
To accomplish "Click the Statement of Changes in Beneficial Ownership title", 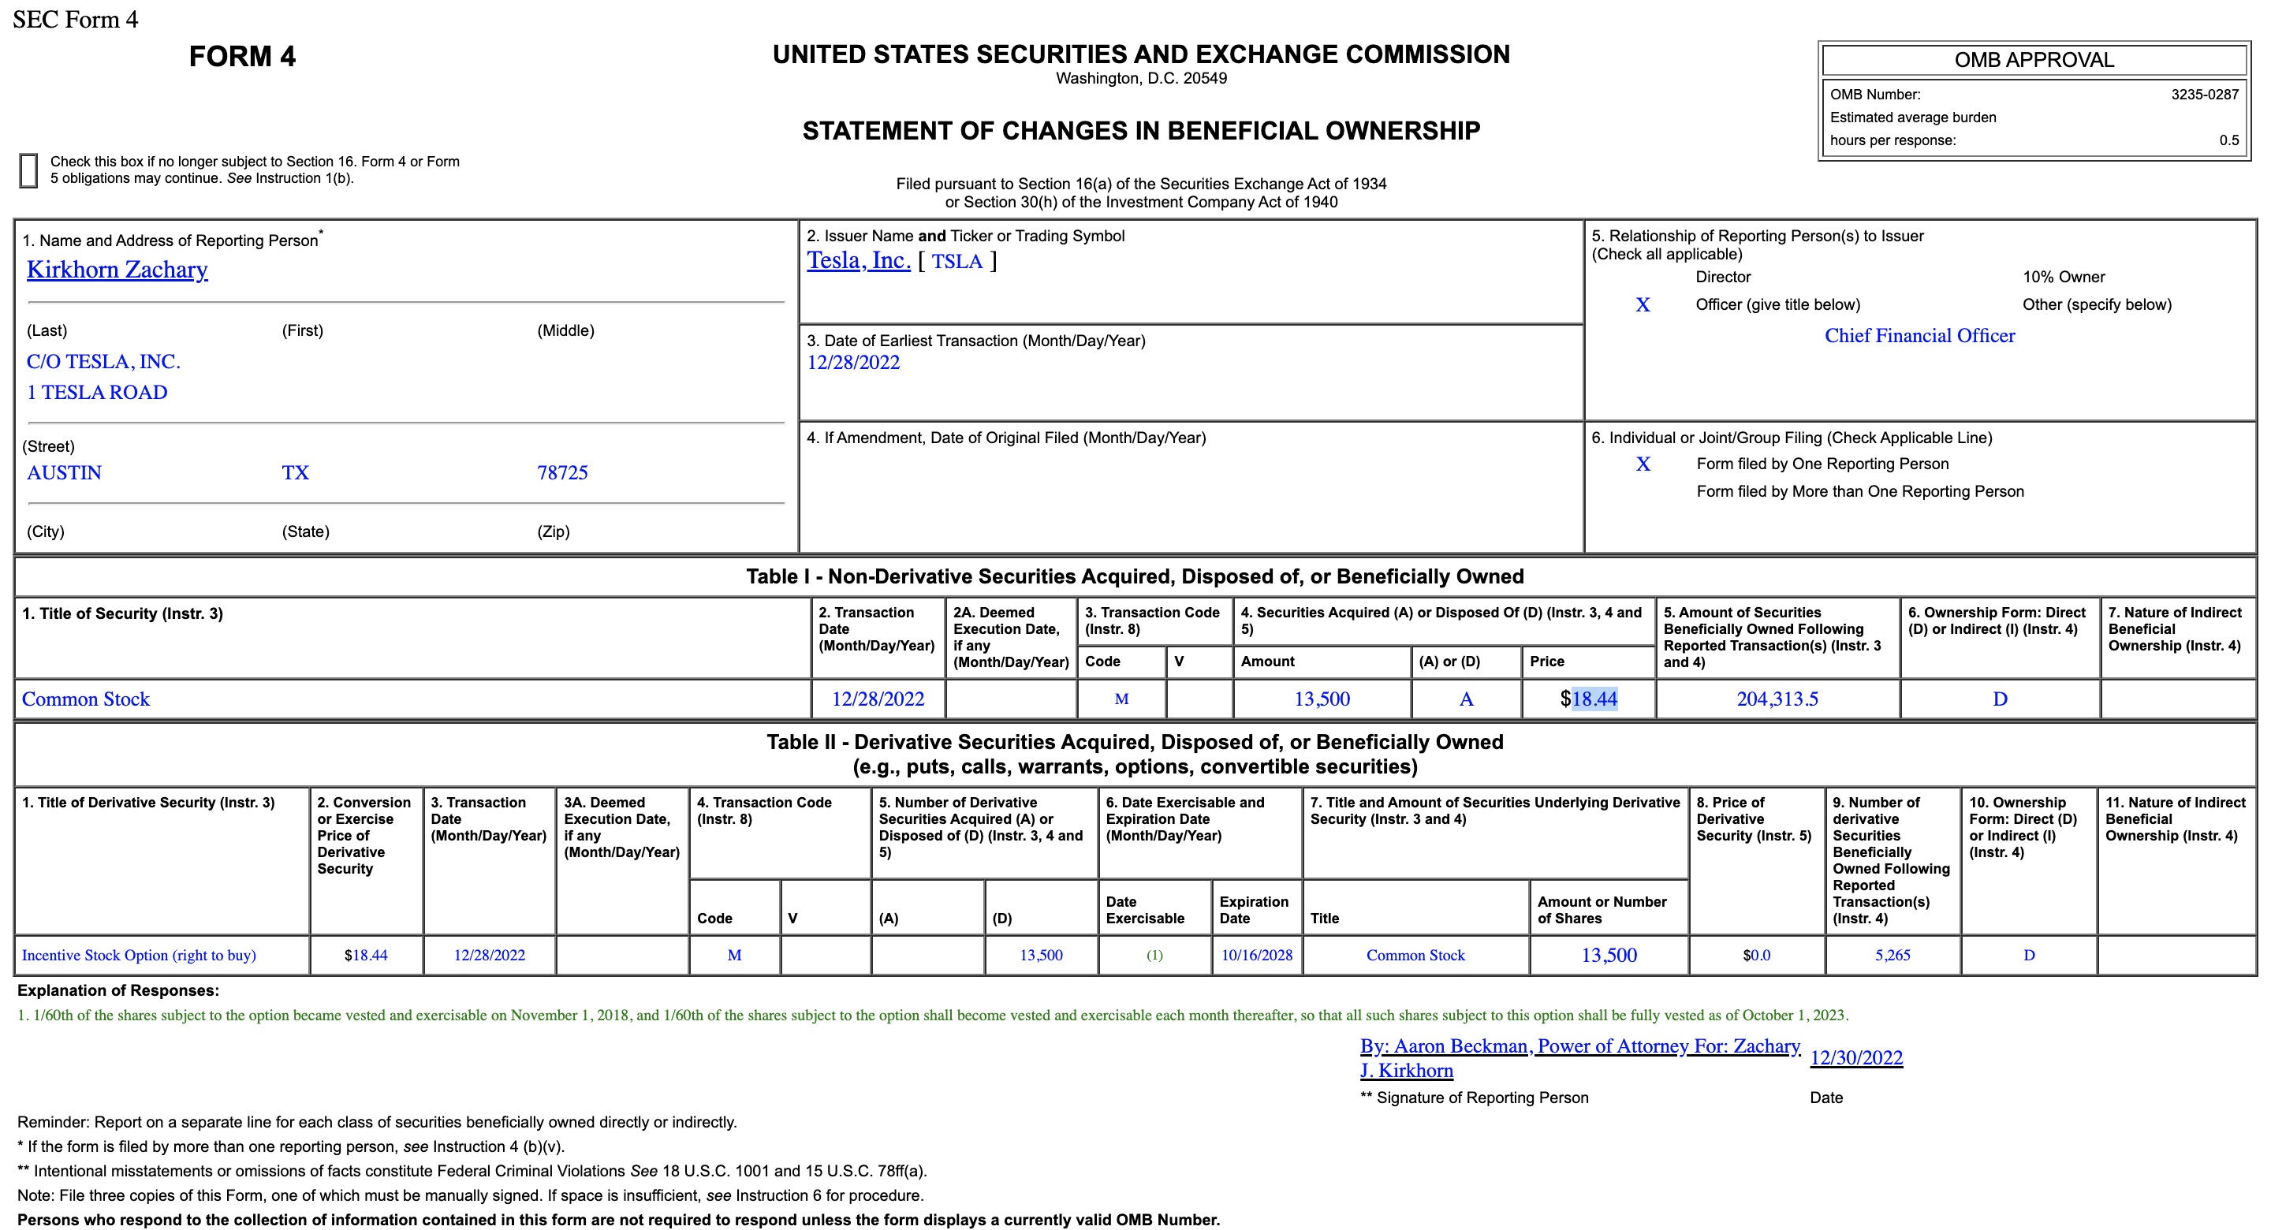I will pos(1141,132).
